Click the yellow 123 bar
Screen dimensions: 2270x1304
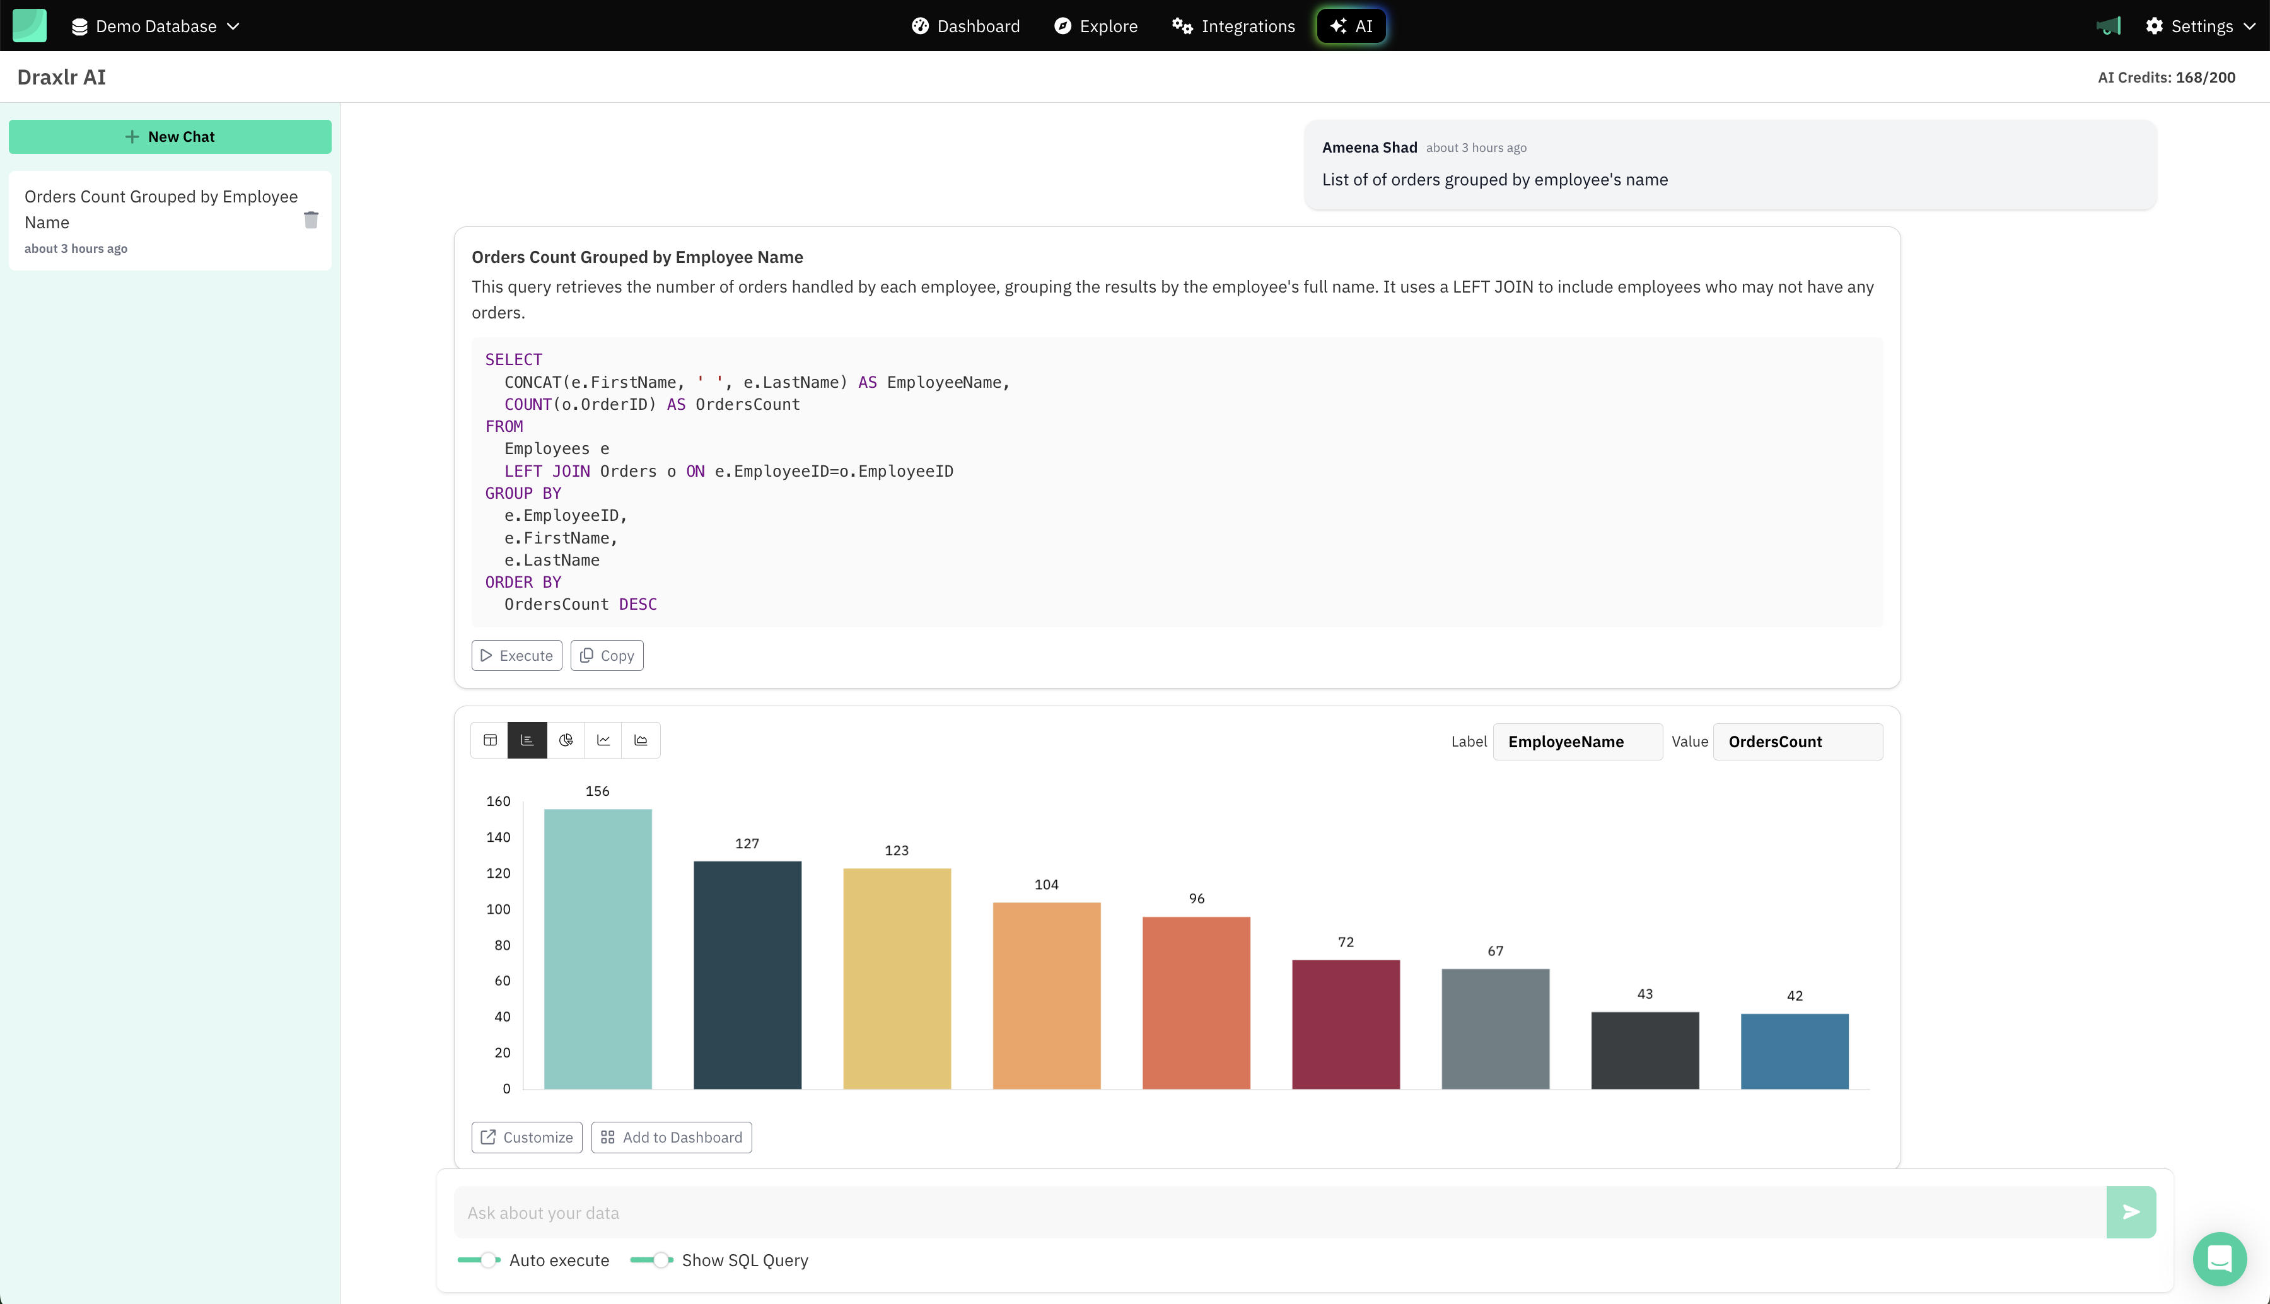[x=897, y=978]
